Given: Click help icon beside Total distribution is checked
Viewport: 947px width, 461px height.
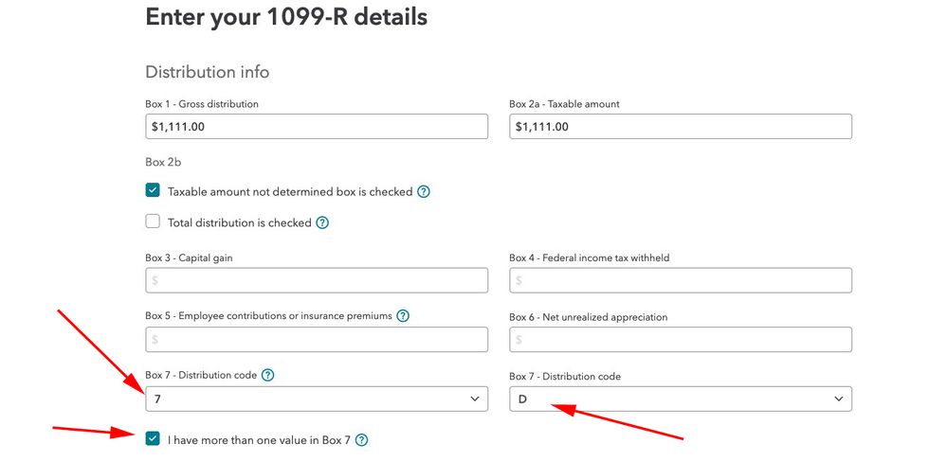Looking at the screenshot, I should 322,222.
